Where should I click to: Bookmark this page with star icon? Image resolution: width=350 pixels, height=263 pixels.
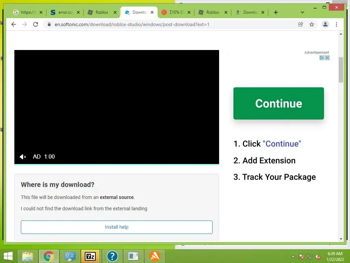pyautogui.click(x=312, y=24)
